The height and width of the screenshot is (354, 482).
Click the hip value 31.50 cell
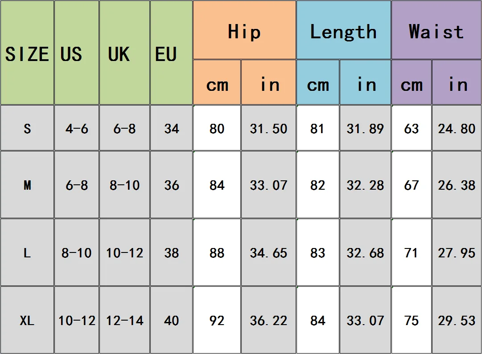pos(268,128)
